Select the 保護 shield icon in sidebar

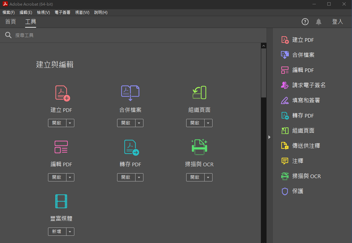tap(285, 191)
